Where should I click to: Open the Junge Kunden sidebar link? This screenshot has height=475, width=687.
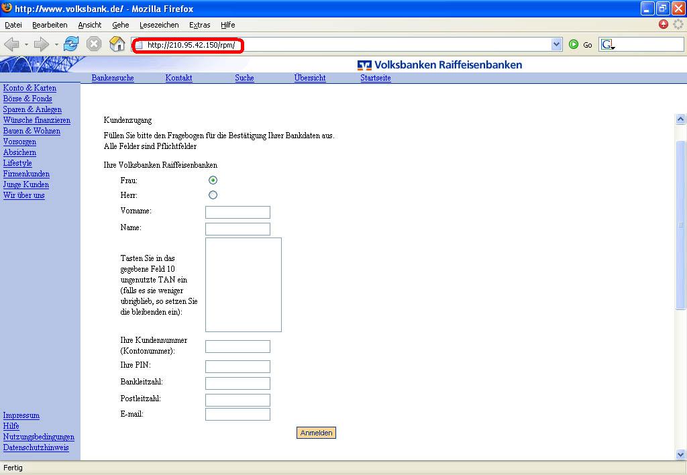click(x=26, y=184)
